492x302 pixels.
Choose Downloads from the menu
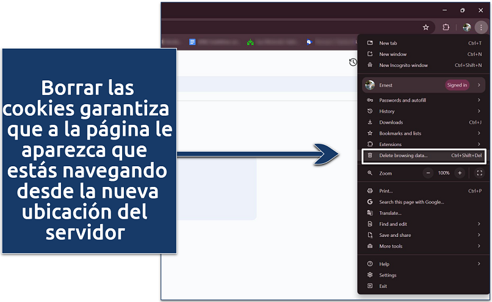[x=391, y=122]
